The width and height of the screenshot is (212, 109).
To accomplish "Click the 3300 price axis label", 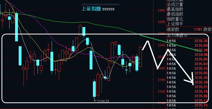I will coord(161,10).
